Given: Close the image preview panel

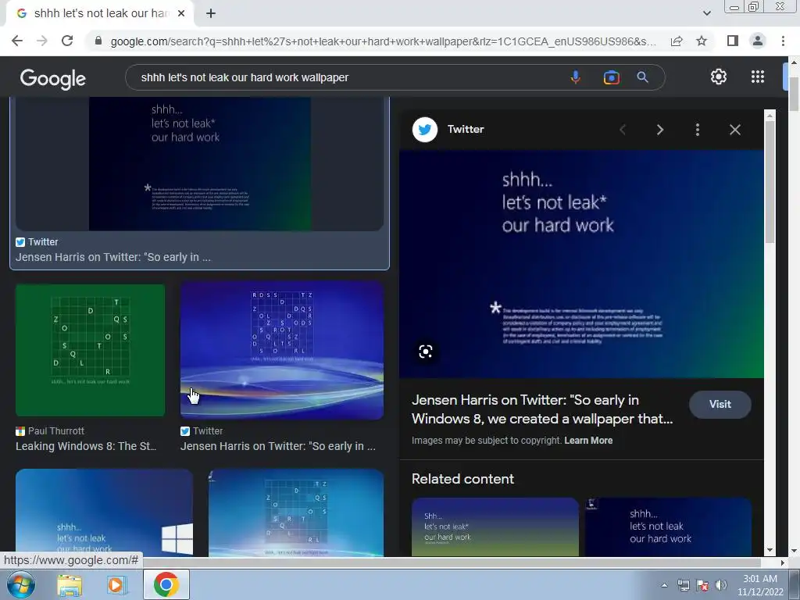Looking at the screenshot, I should [734, 130].
